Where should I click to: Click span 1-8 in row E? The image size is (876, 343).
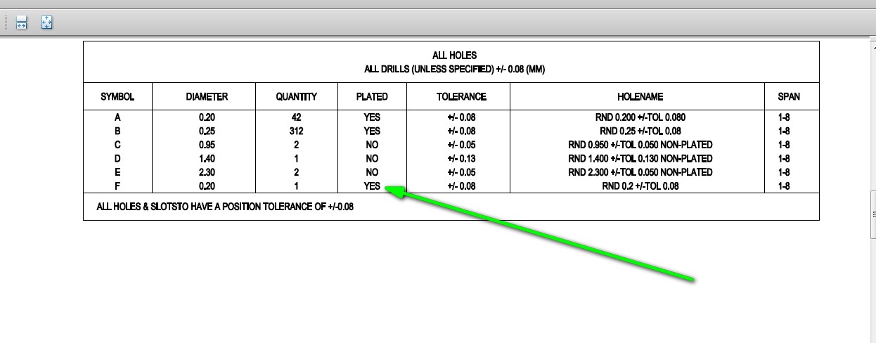pyautogui.click(x=784, y=172)
